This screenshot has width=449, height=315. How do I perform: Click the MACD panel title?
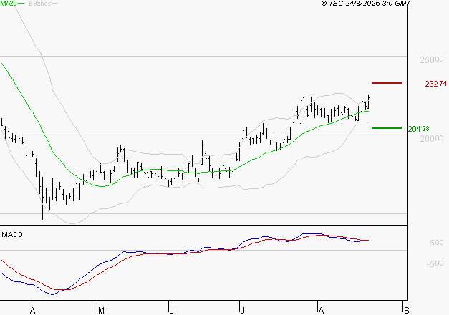[13, 234]
